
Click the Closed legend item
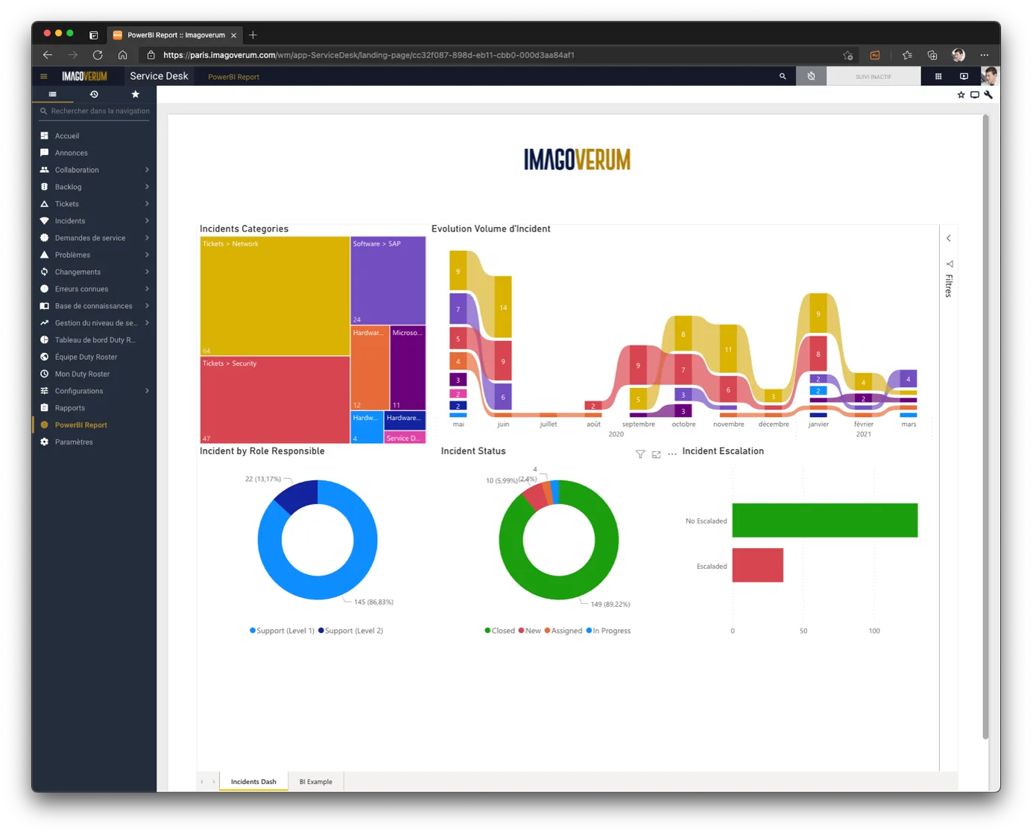499,631
